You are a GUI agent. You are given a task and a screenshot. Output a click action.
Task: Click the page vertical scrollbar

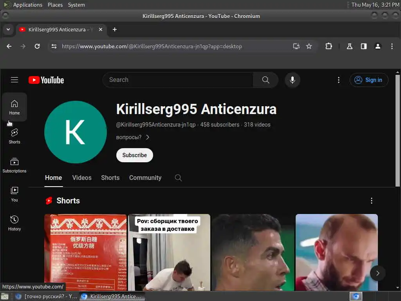point(397,131)
